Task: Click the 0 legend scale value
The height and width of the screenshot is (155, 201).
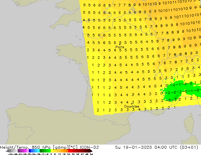Action: [x=51, y=154]
